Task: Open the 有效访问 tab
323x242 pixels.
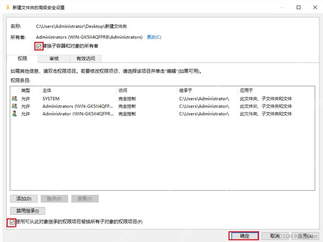Action: [86, 59]
